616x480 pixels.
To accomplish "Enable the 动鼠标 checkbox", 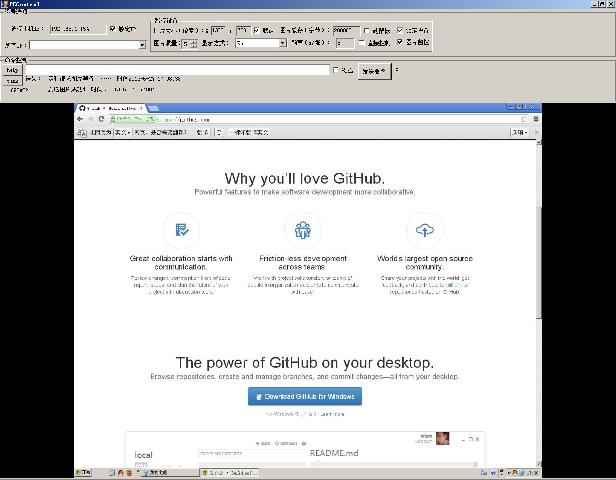I will tap(367, 31).
